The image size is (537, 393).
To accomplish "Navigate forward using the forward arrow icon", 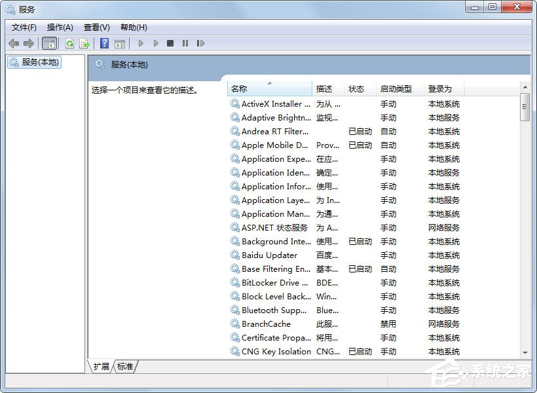I will pos(29,43).
